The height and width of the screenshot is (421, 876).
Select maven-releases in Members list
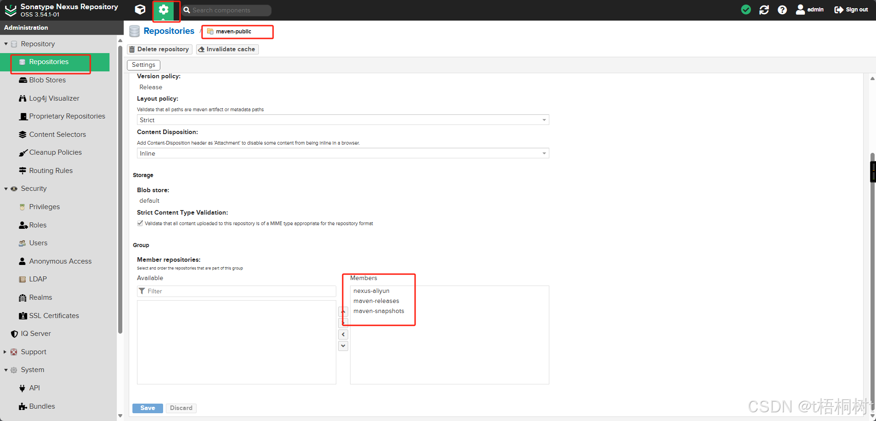click(376, 301)
